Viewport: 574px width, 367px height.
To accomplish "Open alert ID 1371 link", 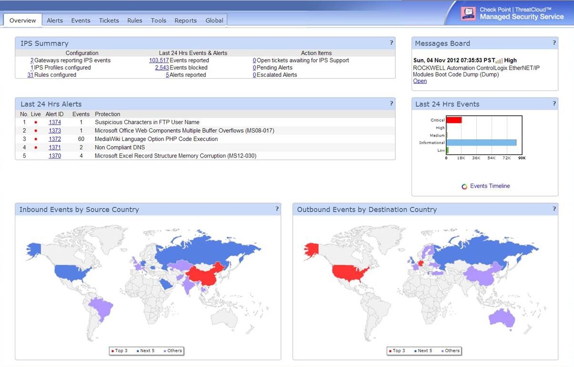I will click(x=55, y=148).
